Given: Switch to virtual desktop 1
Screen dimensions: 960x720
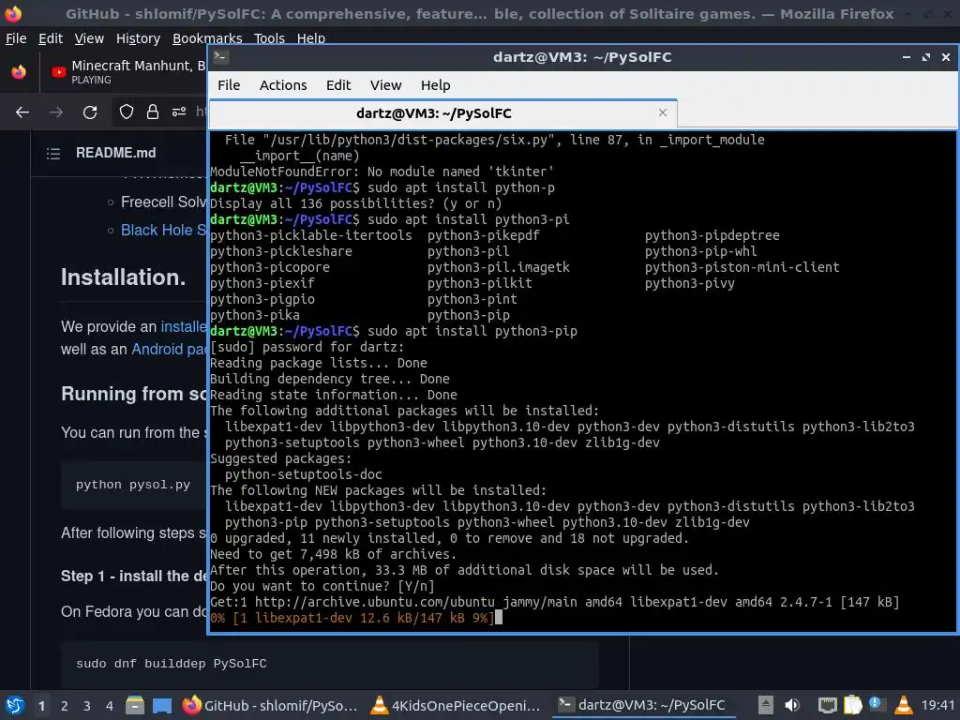Looking at the screenshot, I should [41, 706].
